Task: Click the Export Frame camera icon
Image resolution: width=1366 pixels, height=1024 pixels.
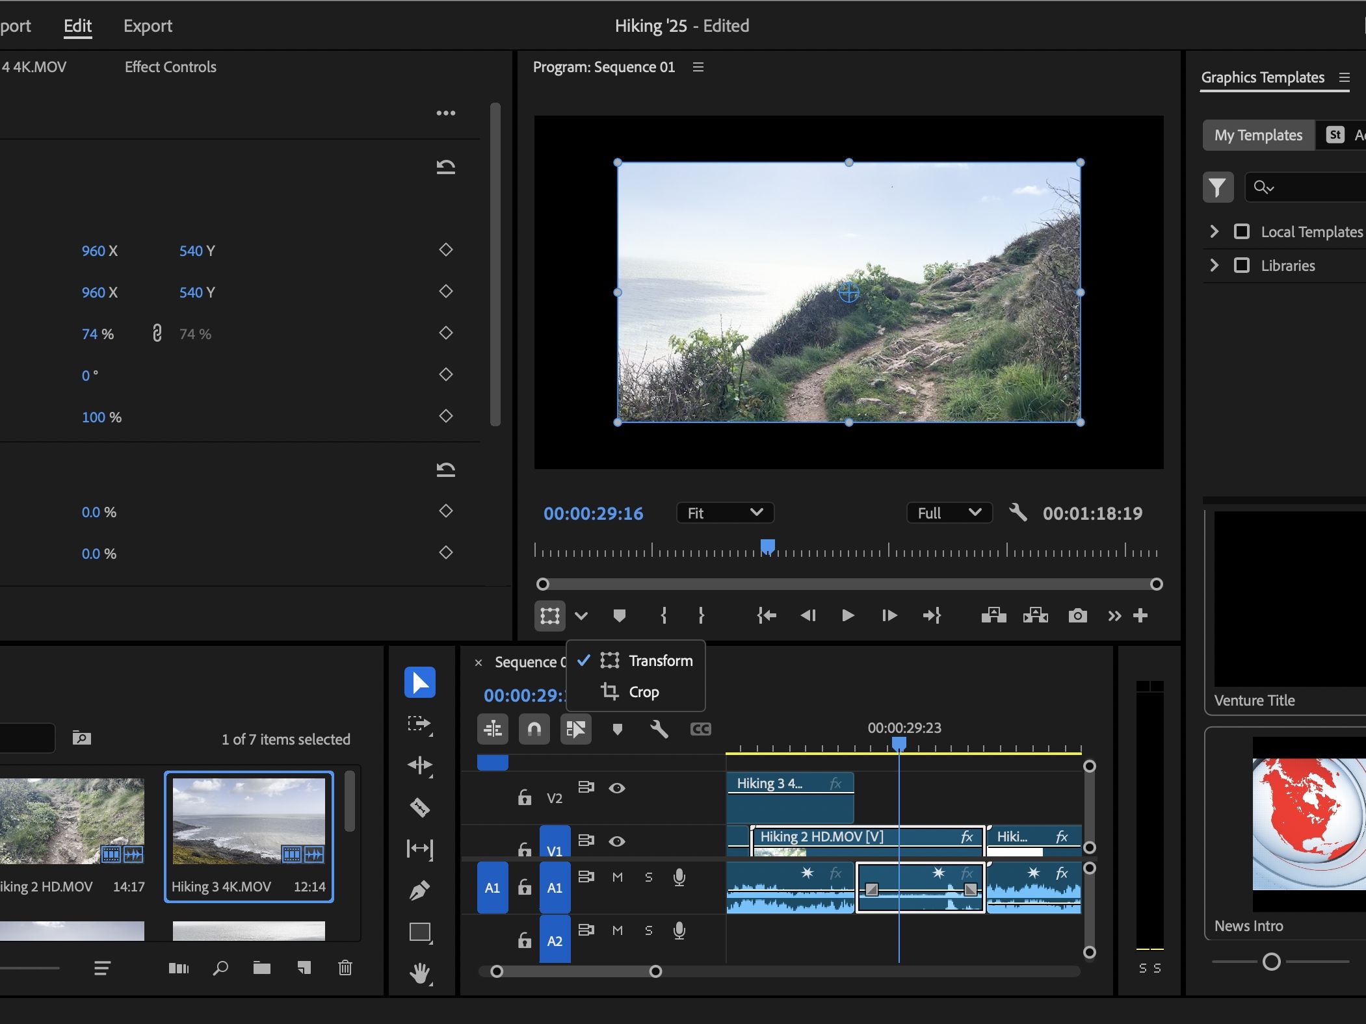Action: [1077, 615]
